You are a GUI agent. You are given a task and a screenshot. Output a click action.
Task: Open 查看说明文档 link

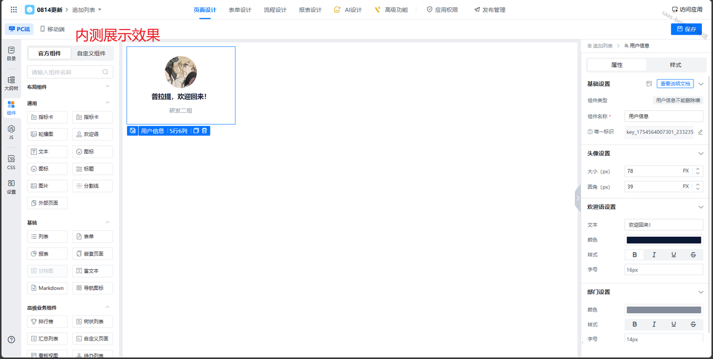click(x=675, y=83)
